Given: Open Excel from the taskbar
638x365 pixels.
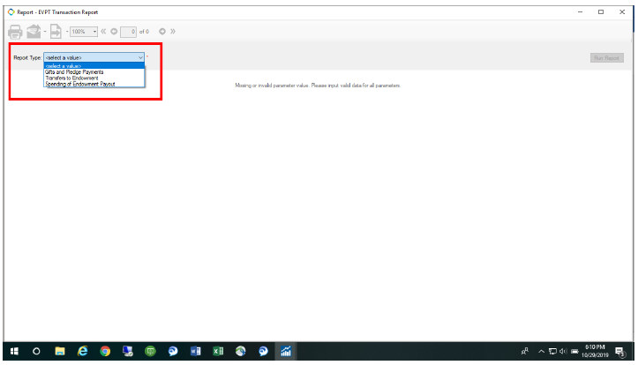Looking at the screenshot, I should coord(218,351).
